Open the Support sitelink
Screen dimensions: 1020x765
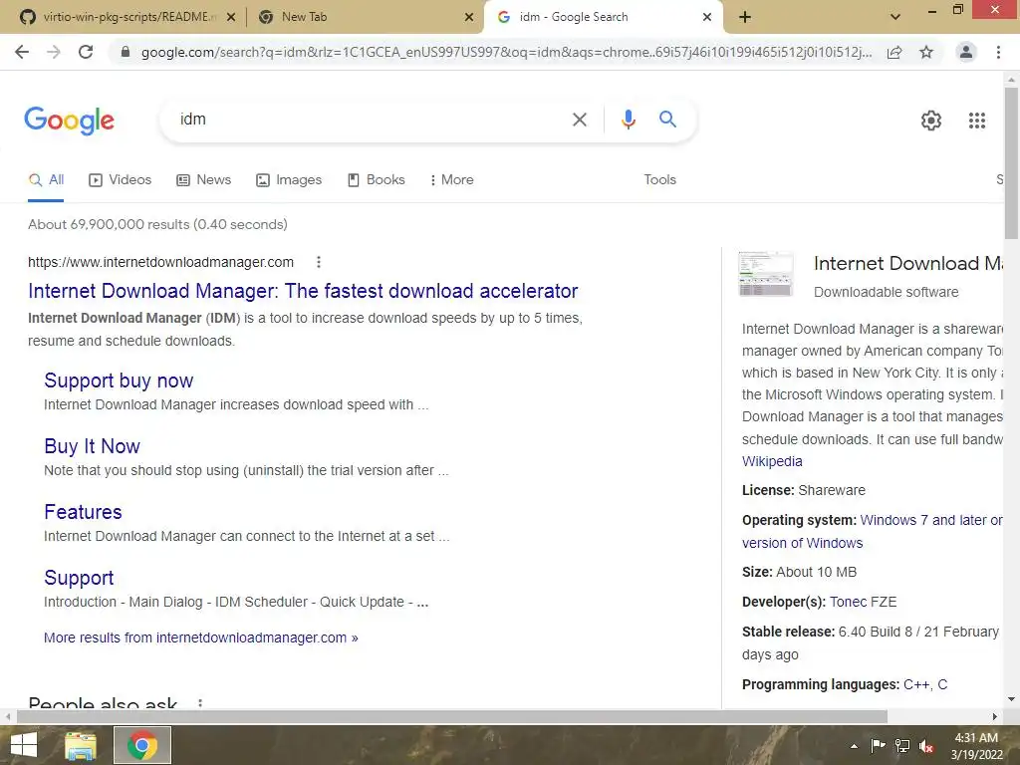[79, 578]
